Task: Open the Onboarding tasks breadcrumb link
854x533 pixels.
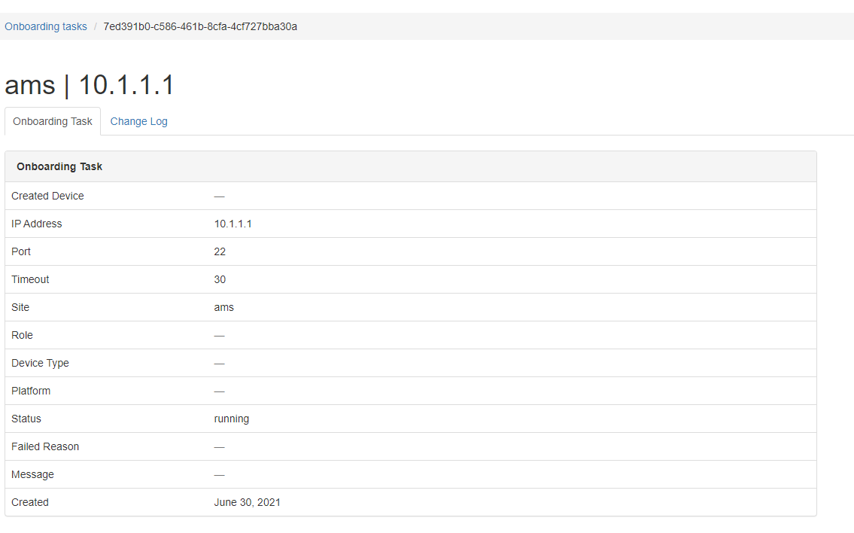Action: click(x=46, y=26)
